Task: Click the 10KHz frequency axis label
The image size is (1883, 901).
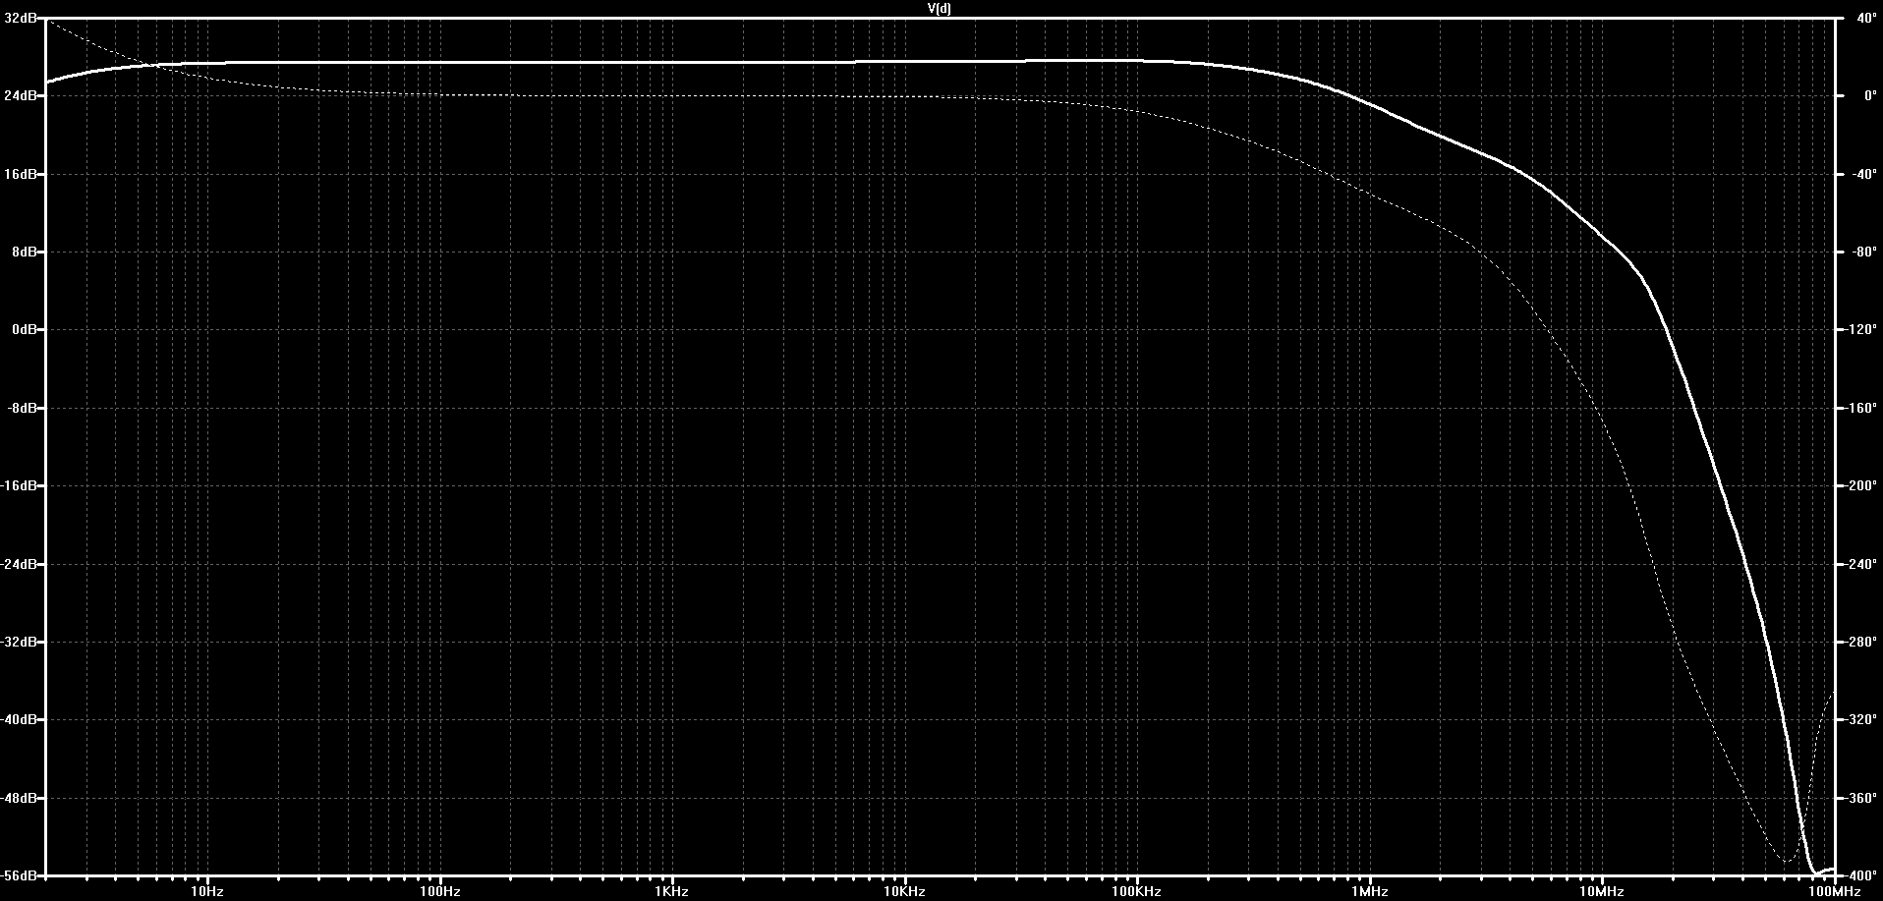Action: pos(904,892)
